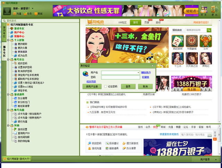Open 游戏设置 flag item in tree
This screenshot has width=222, height=168.
pos(20,129)
